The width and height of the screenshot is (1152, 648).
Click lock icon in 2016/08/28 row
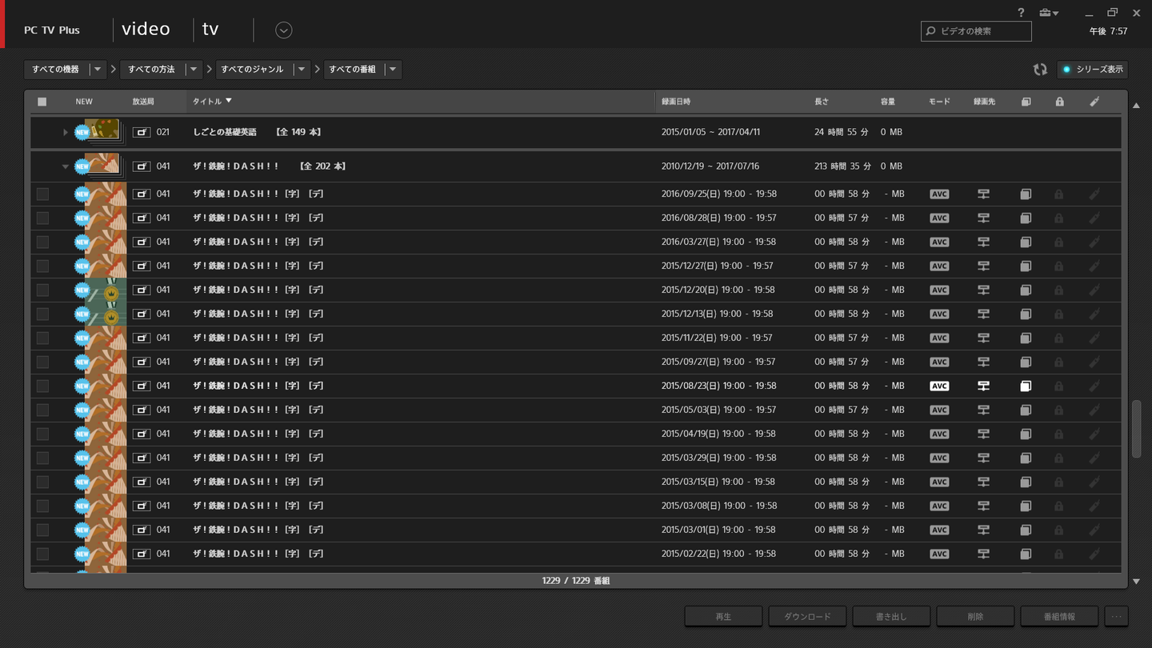coord(1059,218)
